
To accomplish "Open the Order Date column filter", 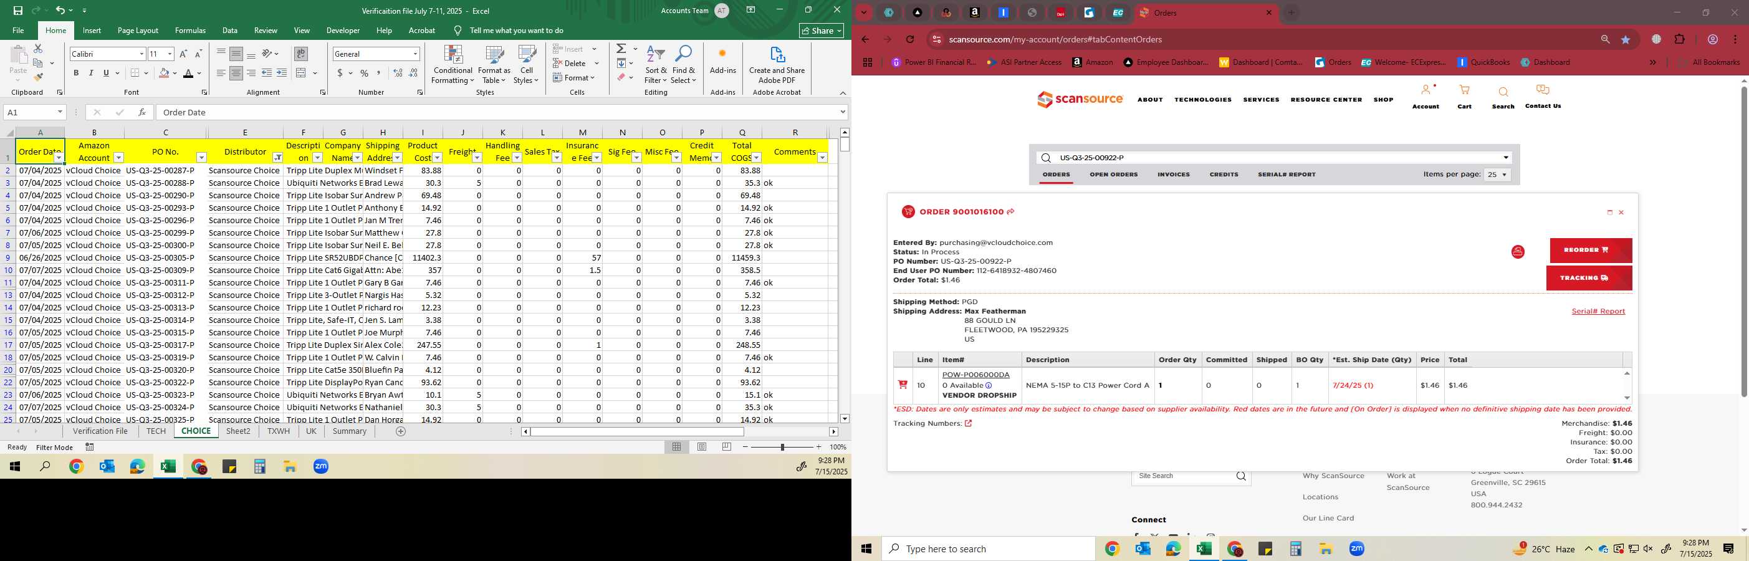I will [59, 158].
